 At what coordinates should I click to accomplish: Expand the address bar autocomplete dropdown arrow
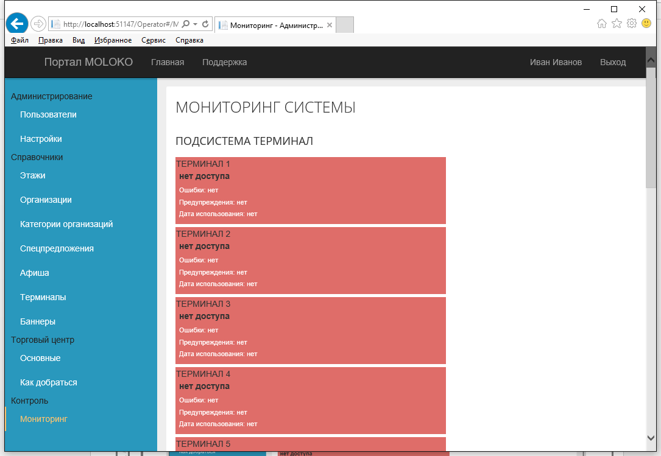(195, 24)
